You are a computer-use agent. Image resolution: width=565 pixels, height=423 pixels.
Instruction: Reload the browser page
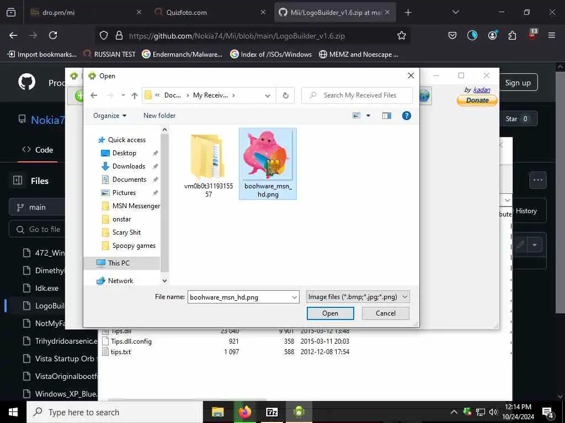point(53,35)
